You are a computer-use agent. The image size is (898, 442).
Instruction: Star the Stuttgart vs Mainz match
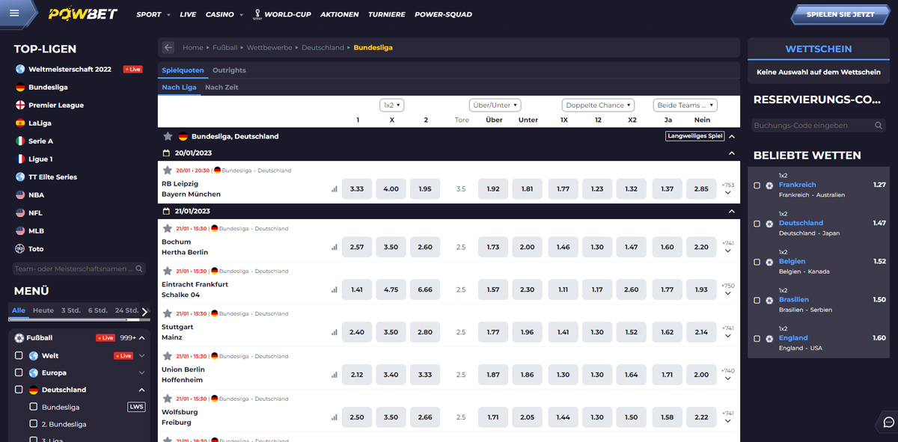point(167,314)
